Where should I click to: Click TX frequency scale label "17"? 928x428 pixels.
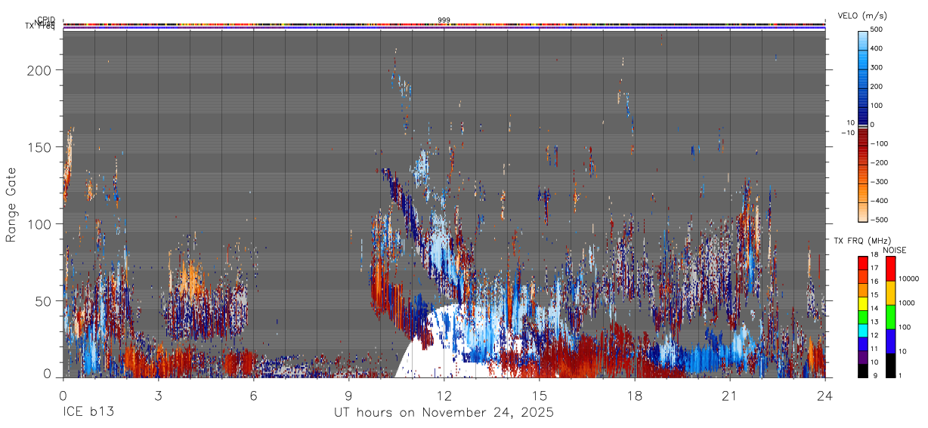(x=874, y=268)
